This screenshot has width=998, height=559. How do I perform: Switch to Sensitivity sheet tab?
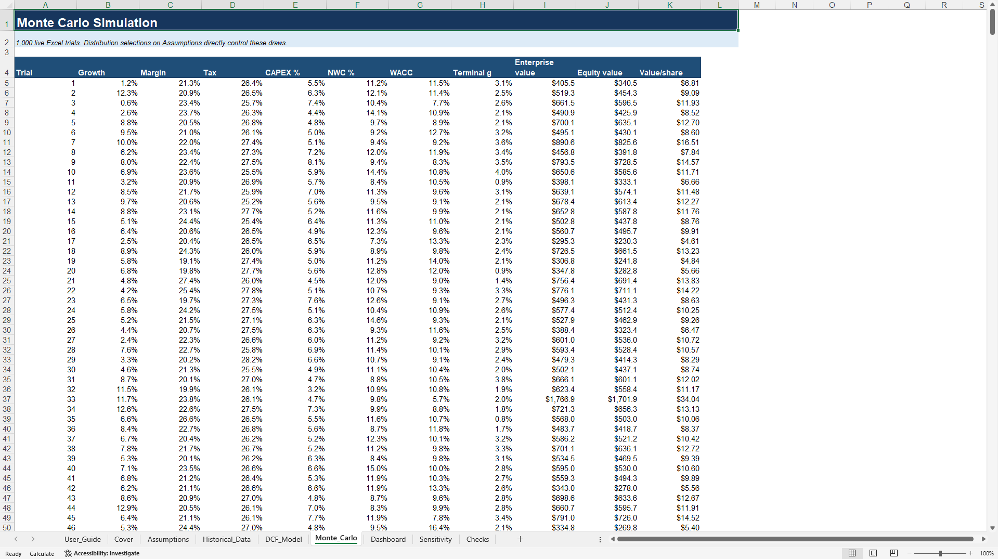436,539
